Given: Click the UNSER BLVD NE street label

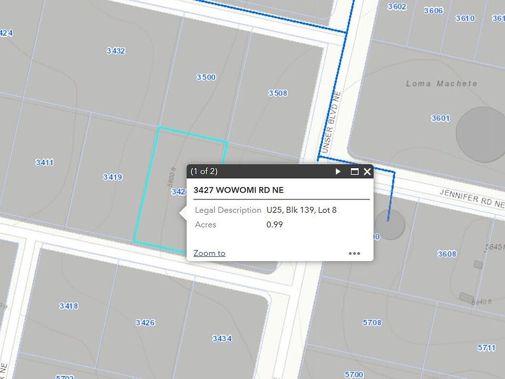Looking at the screenshot, I should click(331, 123).
